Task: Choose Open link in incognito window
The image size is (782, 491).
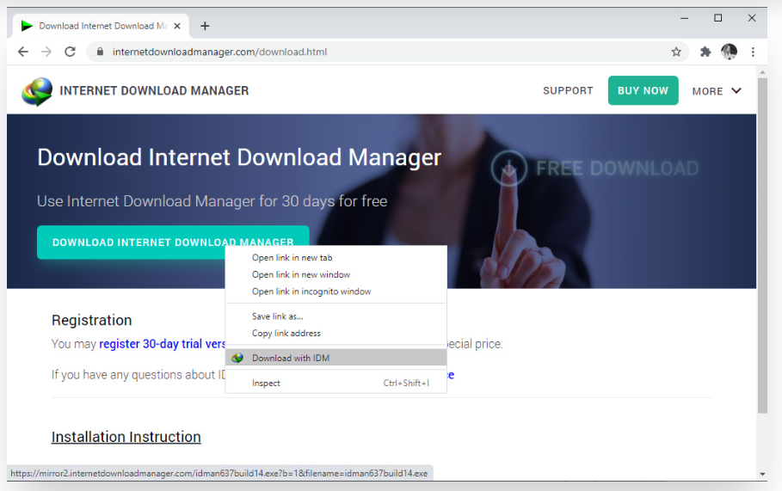Action: [336, 292]
